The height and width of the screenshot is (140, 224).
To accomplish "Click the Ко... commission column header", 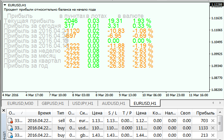I will 155,113.
